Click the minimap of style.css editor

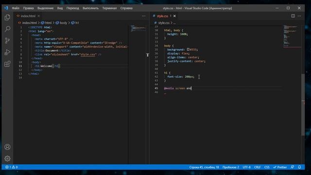tap(292, 37)
